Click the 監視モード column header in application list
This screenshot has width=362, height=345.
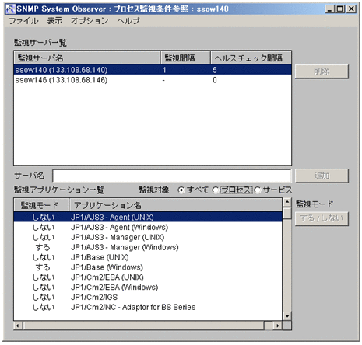coord(41,205)
